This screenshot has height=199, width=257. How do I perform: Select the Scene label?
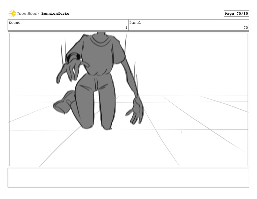[15, 23]
